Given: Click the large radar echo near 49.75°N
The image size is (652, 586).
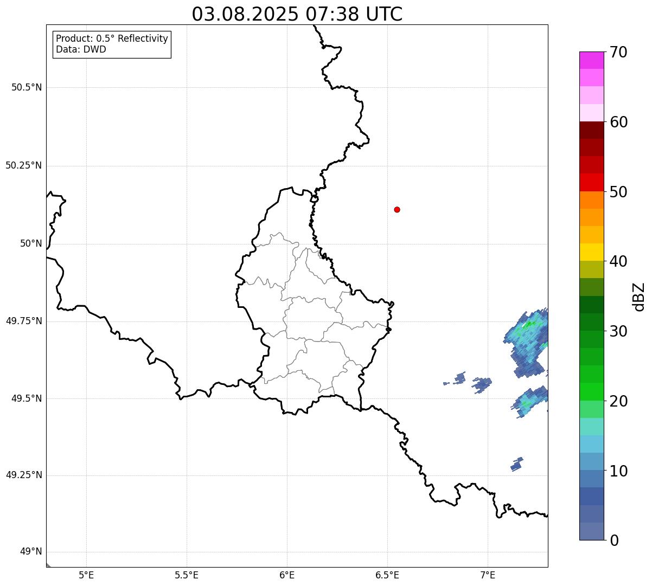Looking at the screenshot, I should 526,344.
